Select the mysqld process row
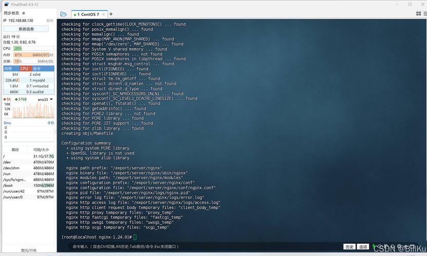Screen dimensions: 427x256 pos(28,80)
